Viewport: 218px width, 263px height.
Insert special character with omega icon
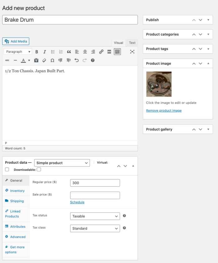[x=52, y=60]
